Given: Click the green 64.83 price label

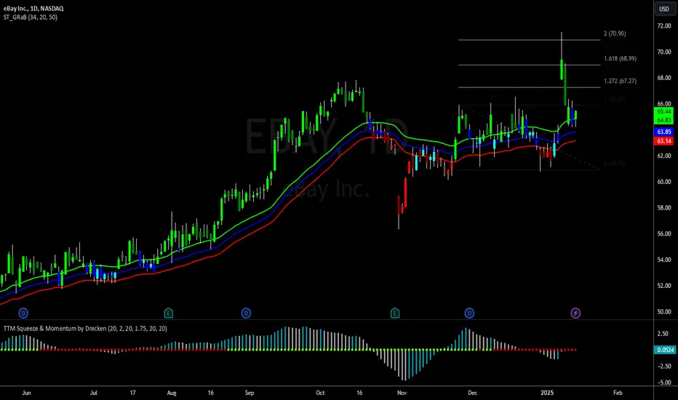Looking at the screenshot, I should [x=664, y=120].
